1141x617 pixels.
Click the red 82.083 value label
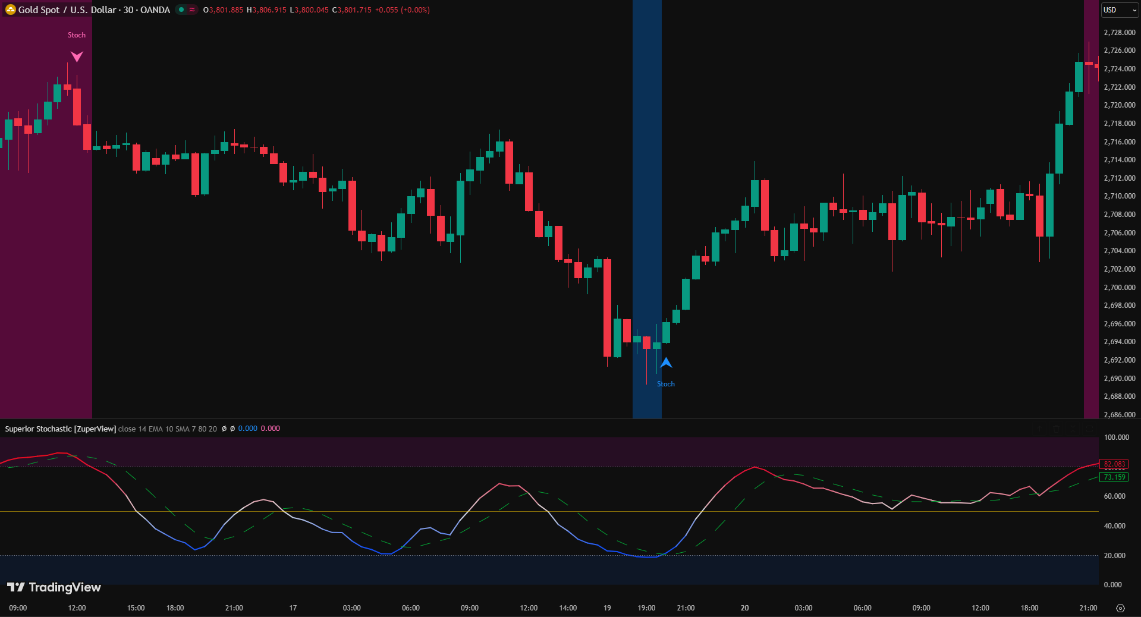1114,464
